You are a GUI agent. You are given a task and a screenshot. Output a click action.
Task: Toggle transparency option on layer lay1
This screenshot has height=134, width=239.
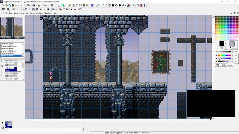click(x=9, y=74)
